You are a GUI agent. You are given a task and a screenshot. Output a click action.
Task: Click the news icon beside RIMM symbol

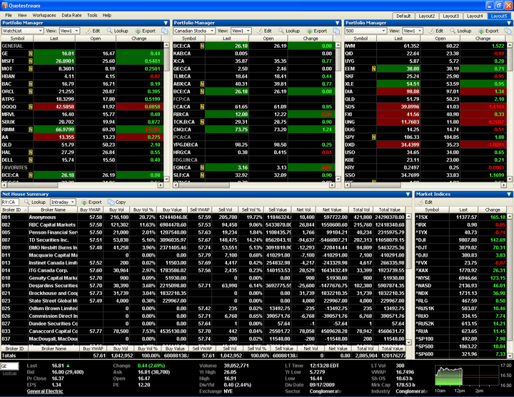31,129
